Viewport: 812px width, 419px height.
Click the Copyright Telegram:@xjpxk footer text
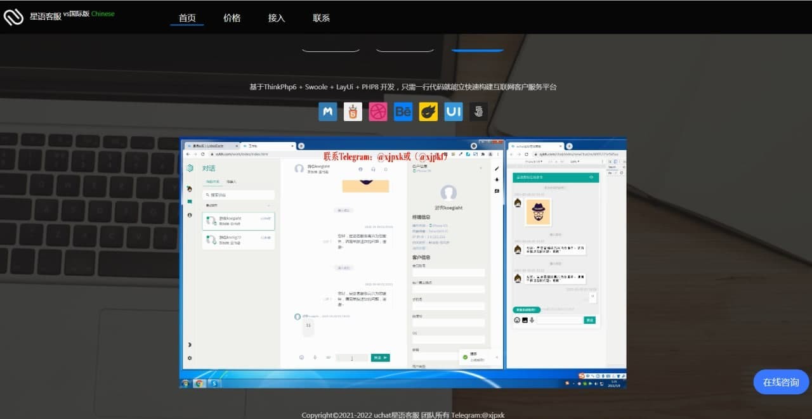point(403,415)
